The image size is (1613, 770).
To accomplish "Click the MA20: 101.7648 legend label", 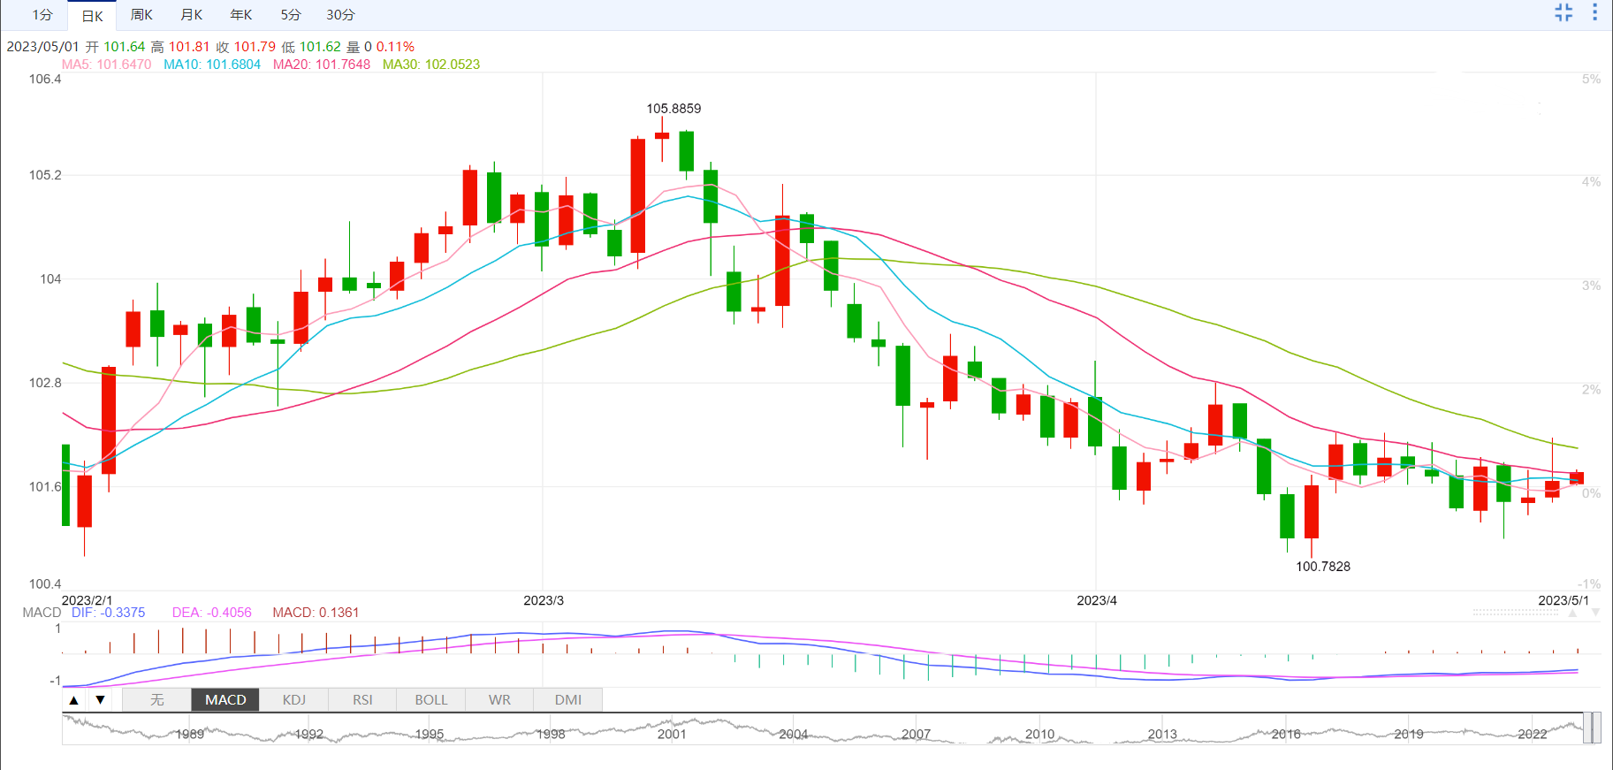I will coord(322,65).
